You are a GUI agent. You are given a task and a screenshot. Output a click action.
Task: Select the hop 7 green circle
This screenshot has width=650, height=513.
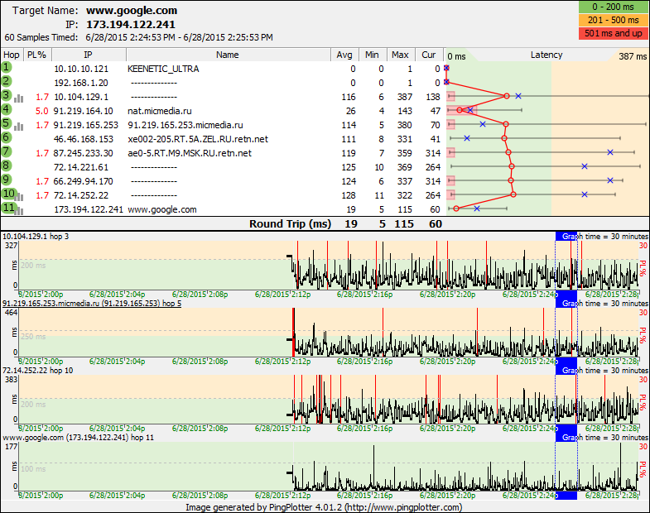(x=7, y=151)
